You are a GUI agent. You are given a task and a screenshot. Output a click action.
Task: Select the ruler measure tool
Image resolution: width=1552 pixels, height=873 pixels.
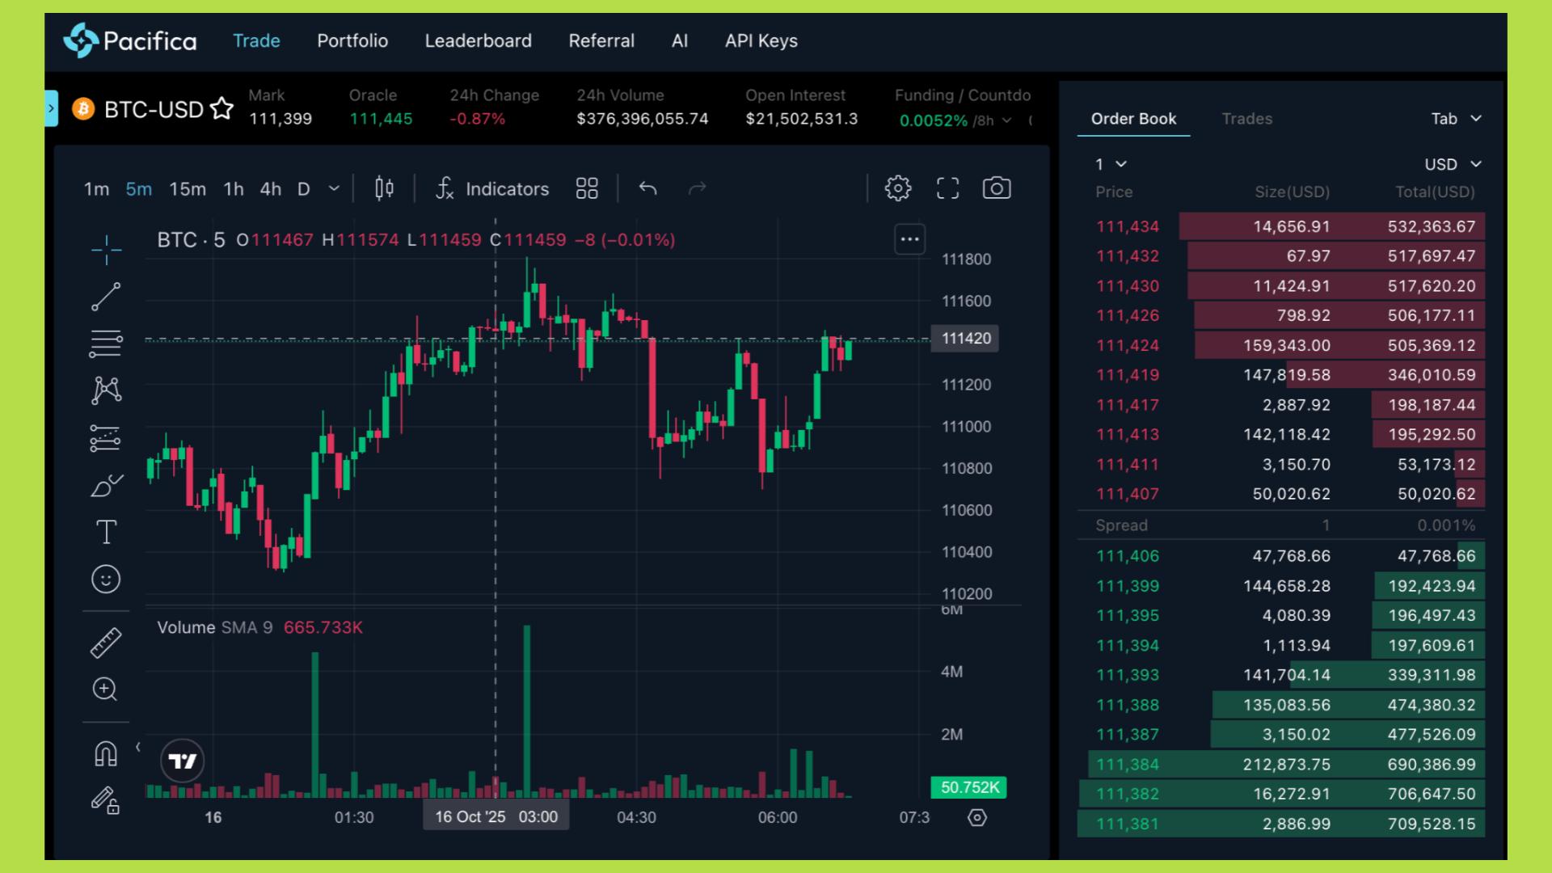106,643
